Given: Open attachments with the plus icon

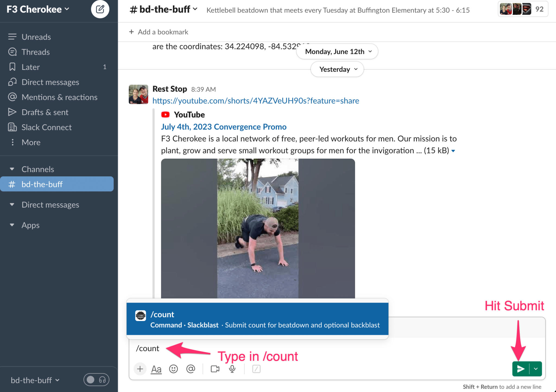Looking at the screenshot, I should pyautogui.click(x=140, y=369).
